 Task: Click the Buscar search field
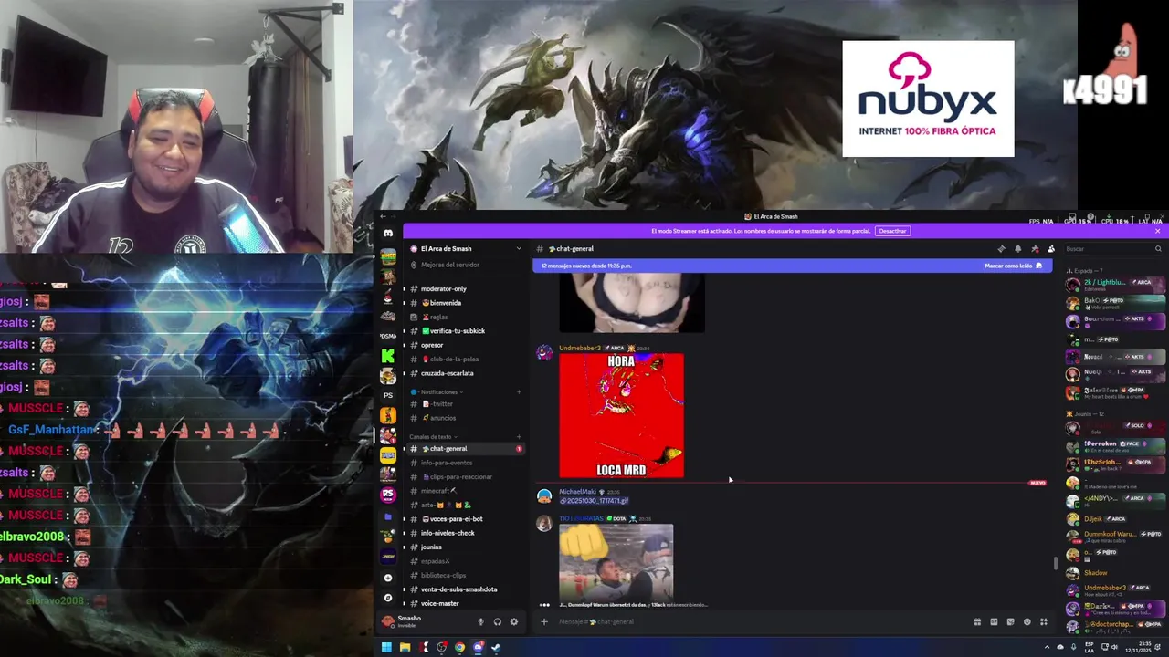coord(1113,248)
